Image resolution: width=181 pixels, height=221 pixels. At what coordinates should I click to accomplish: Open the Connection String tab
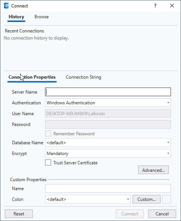(83, 77)
